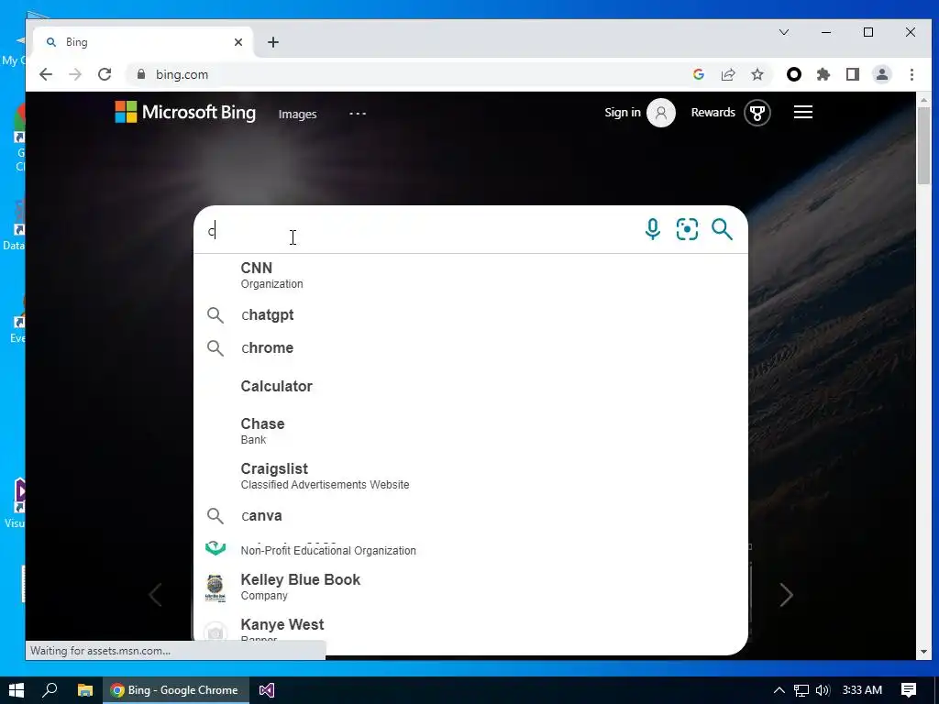Click next carousel arrow on Bing

pos(786,595)
